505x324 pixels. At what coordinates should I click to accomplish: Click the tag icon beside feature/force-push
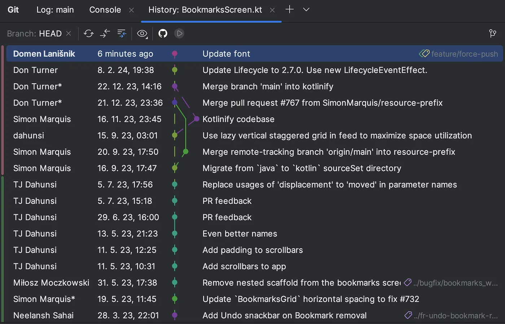(x=424, y=54)
